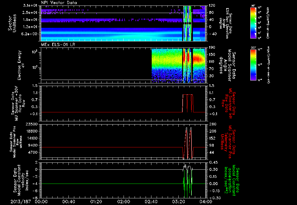Viewport: 297px width, 205px height.
Task: Click the '1.2e+01' sector tick value
Action: click(x=30, y=27)
